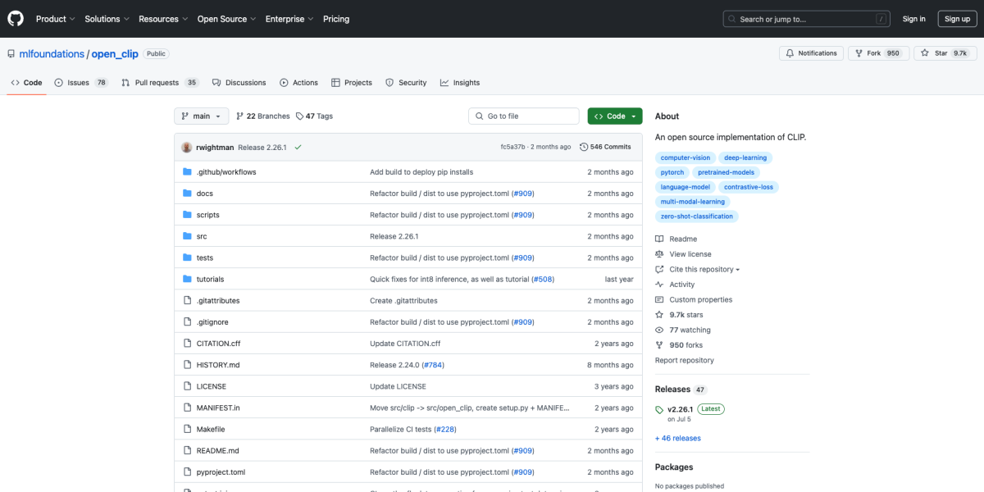This screenshot has height=492, width=984.
Task: Expand the Product menu in header
Action: 55,19
